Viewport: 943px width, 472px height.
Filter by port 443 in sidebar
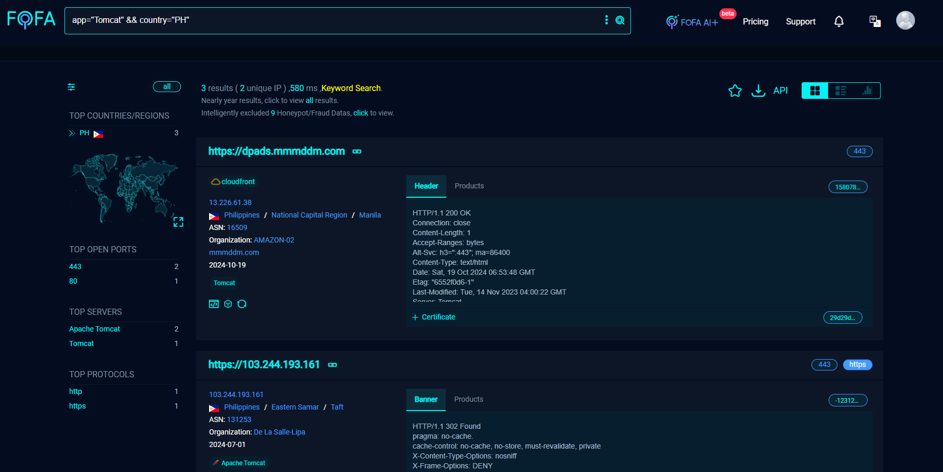coord(75,266)
